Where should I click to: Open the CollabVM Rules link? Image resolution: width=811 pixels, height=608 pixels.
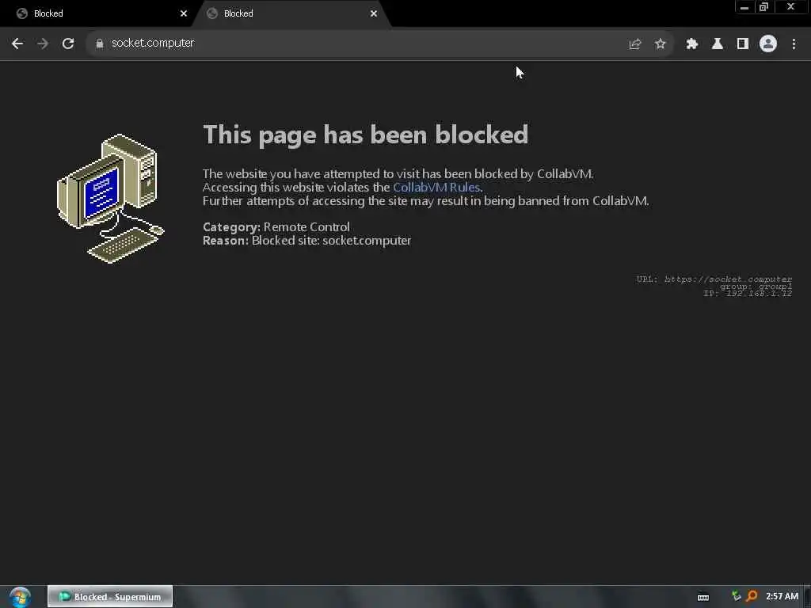[436, 187]
